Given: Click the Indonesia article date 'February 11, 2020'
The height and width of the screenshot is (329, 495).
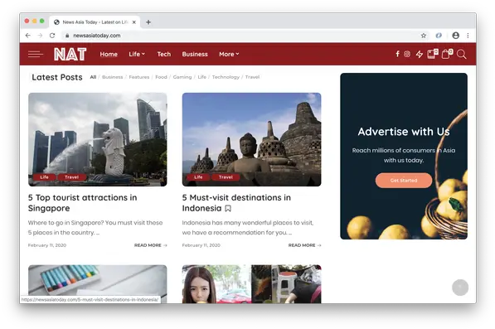Looking at the screenshot, I should pos(201,245).
